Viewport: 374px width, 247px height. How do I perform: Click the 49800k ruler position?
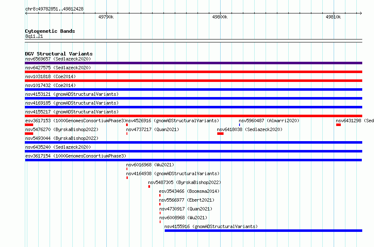pyautogui.click(x=220, y=17)
